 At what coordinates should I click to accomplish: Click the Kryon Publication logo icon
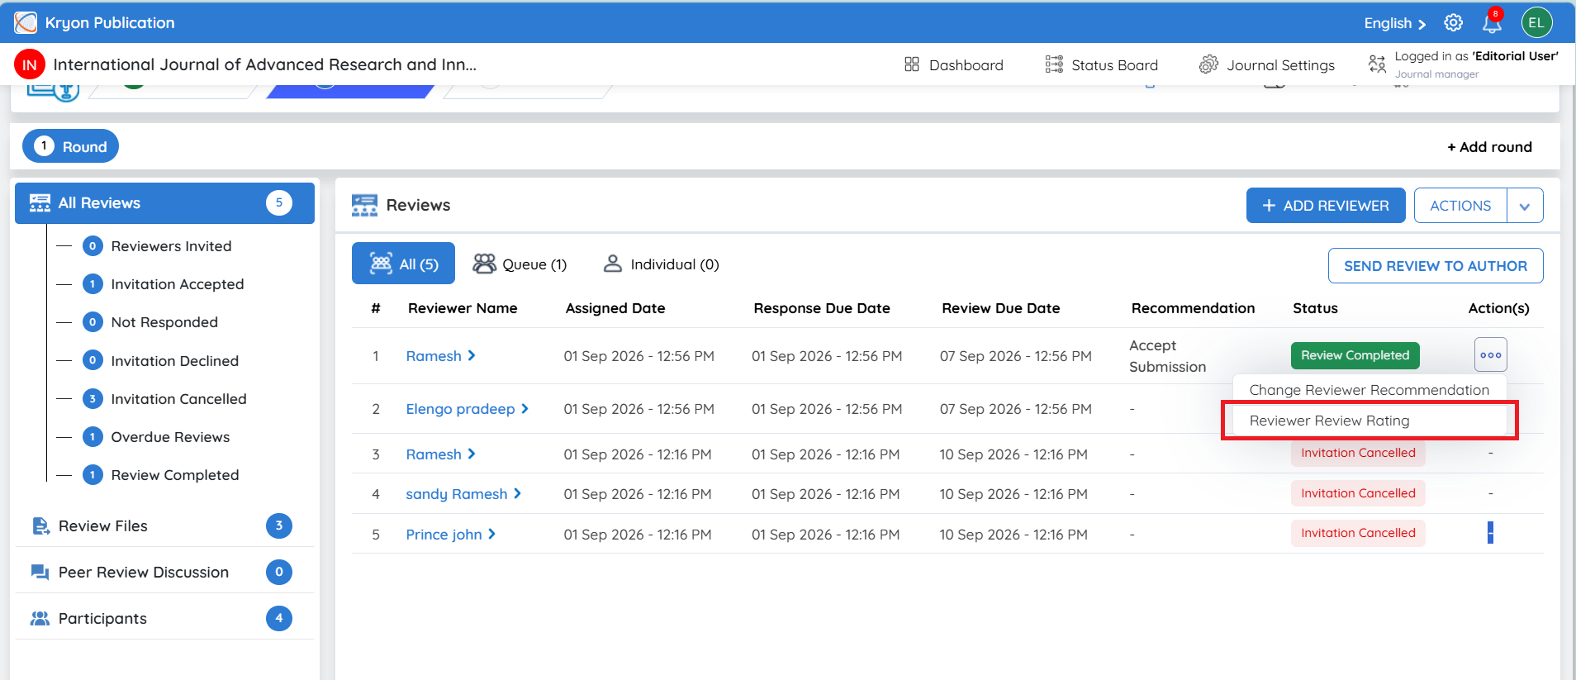click(26, 22)
